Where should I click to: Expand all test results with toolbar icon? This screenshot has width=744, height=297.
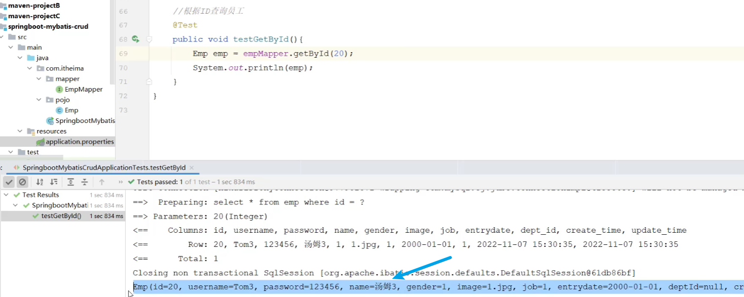[70, 182]
